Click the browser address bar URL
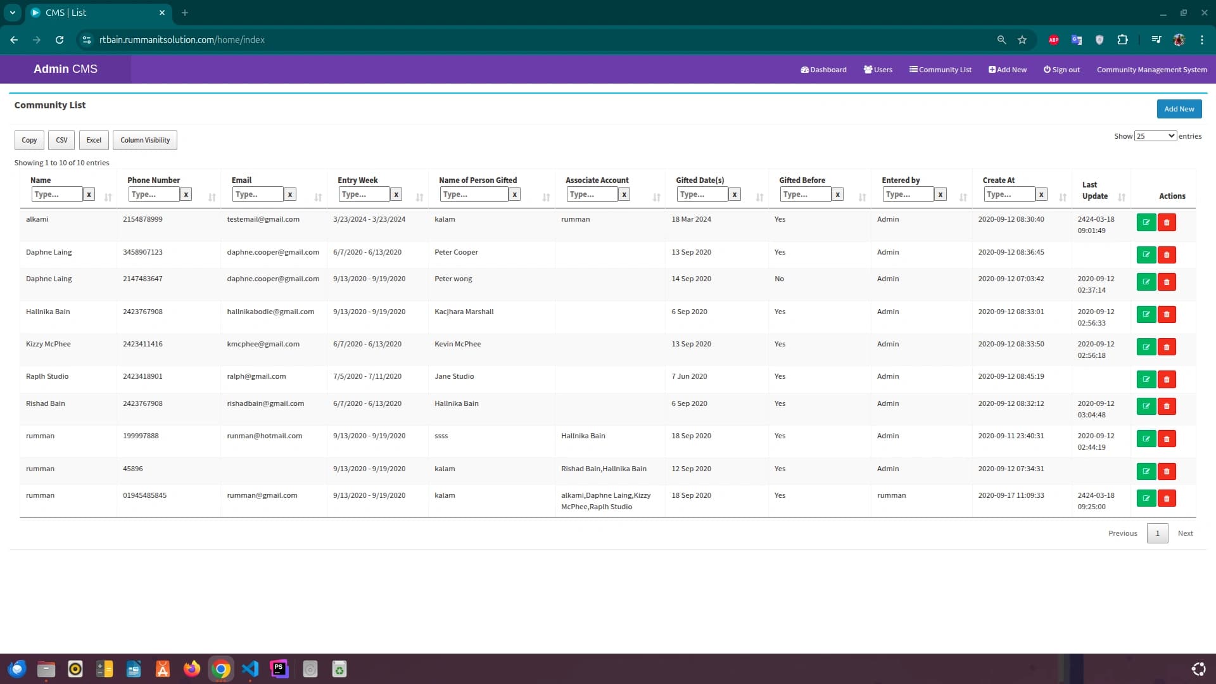 point(182,40)
